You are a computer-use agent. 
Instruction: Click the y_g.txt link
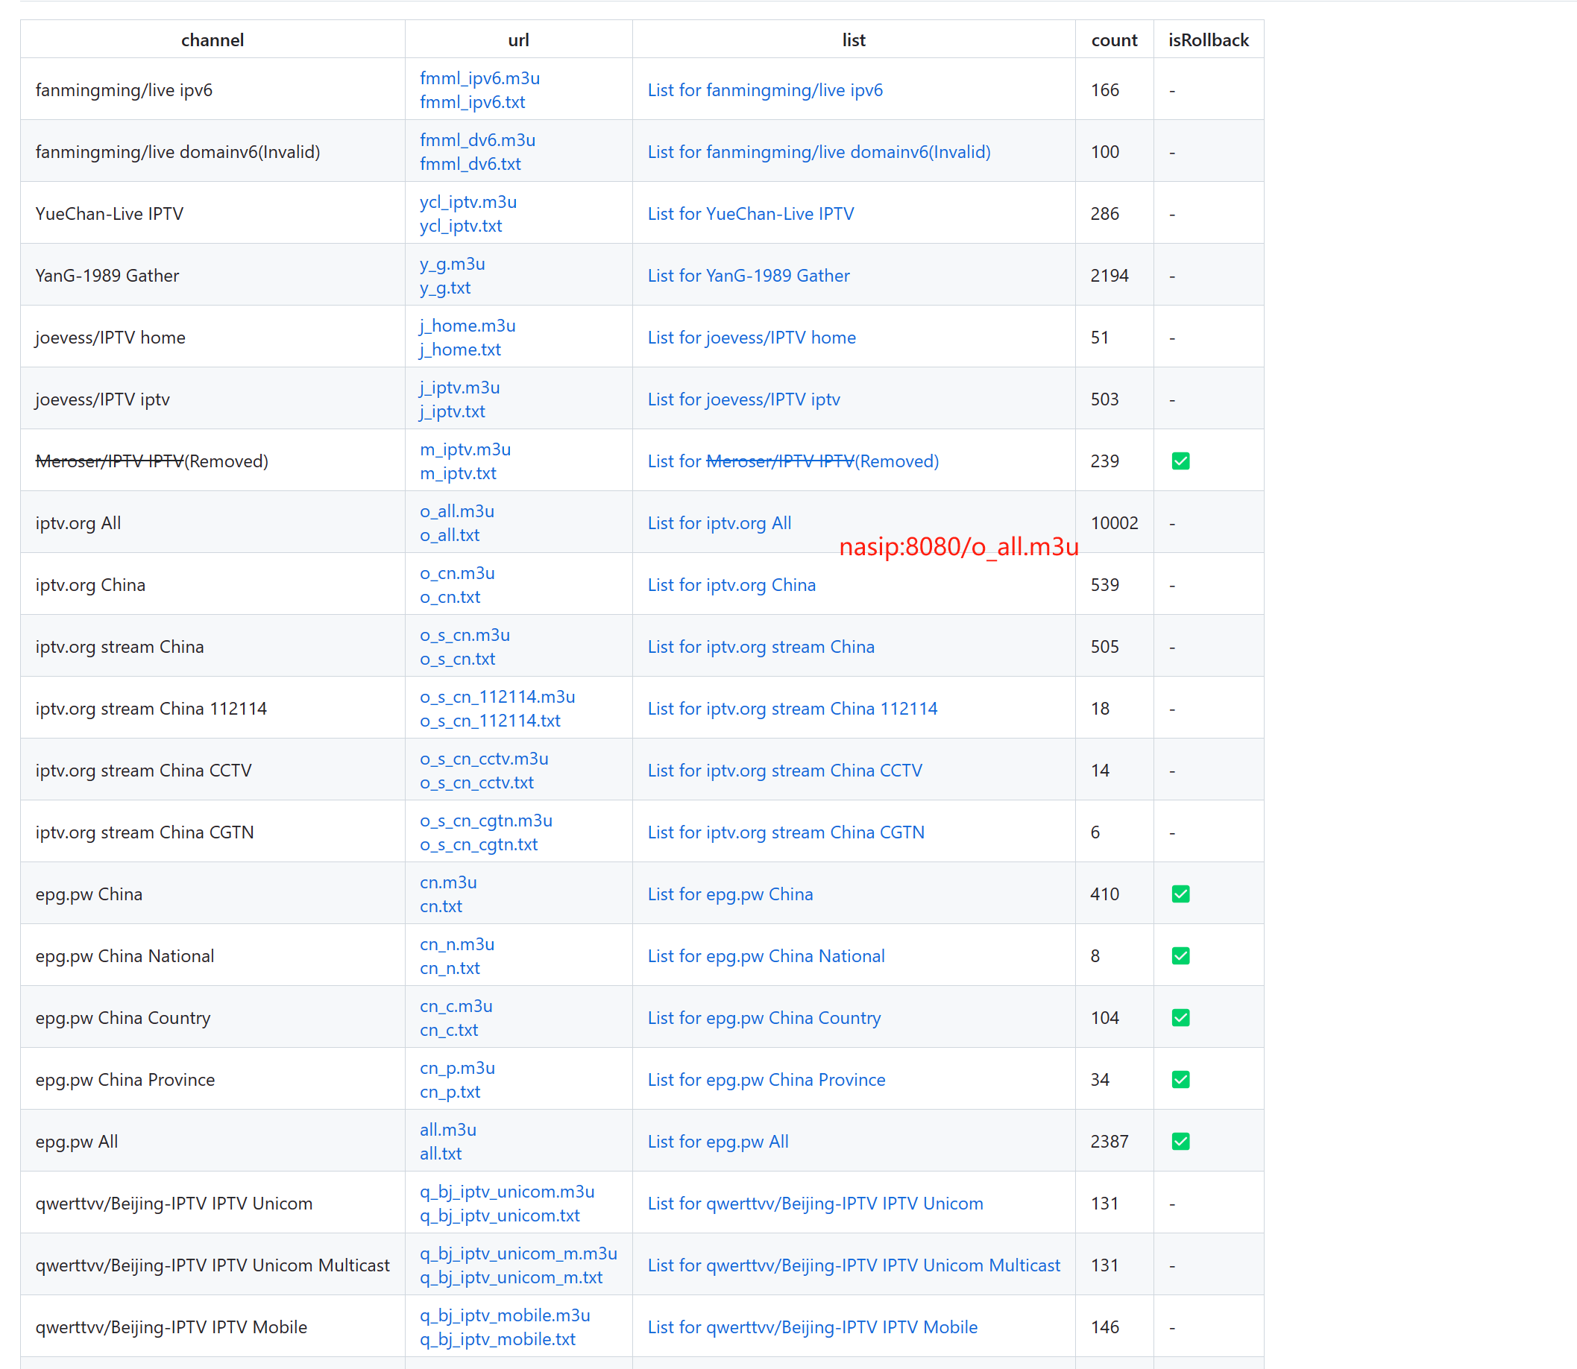point(445,287)
